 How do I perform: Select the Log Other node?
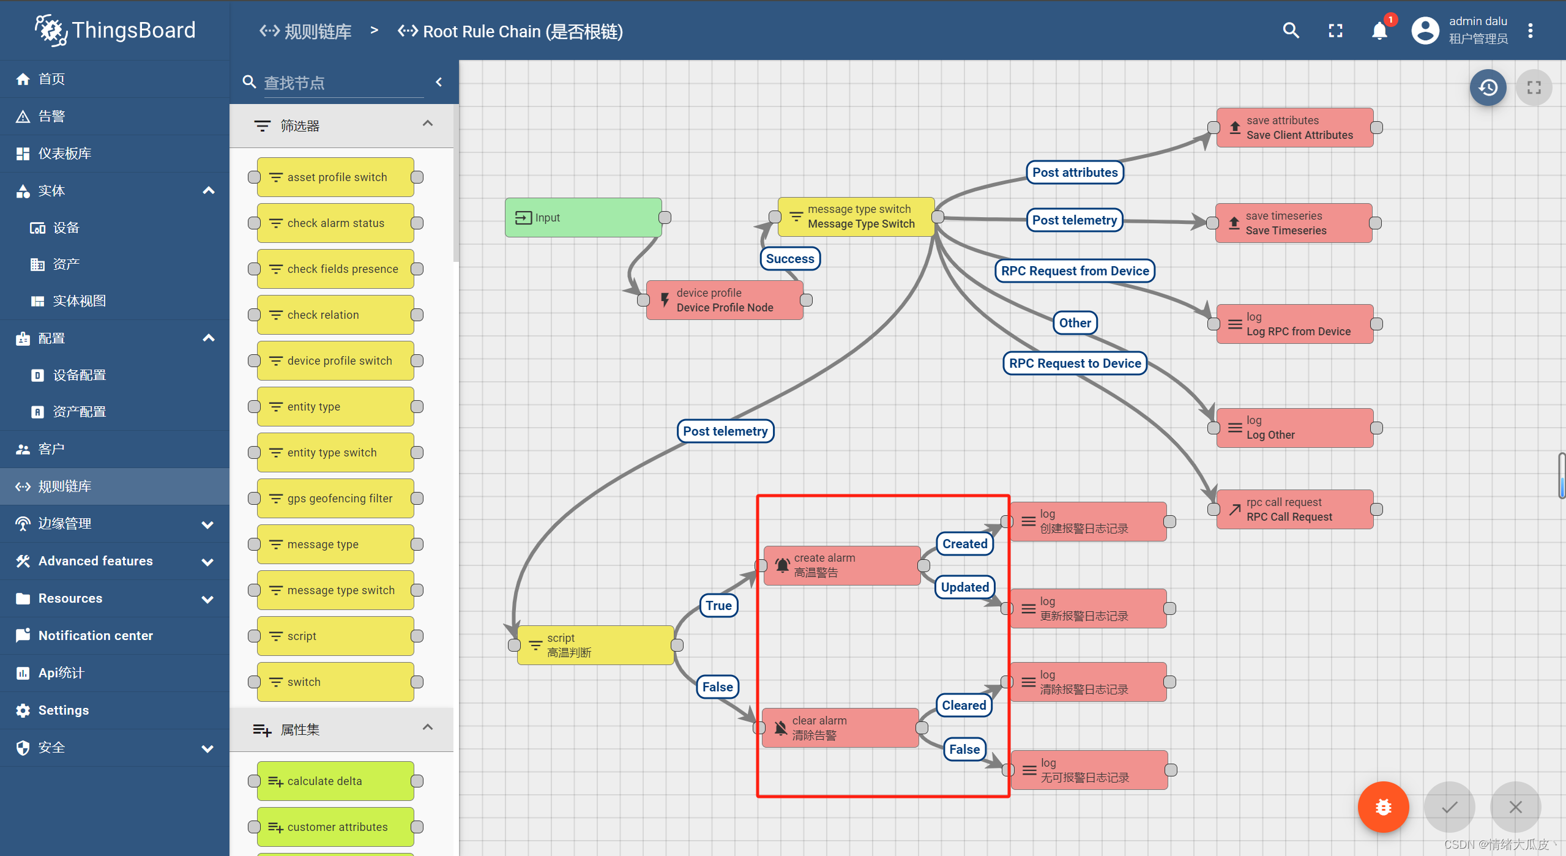tap(1295, 428)
